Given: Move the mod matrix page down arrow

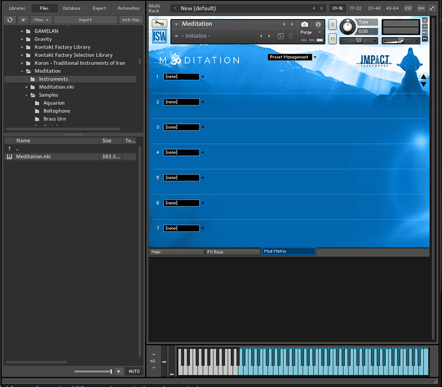Looking at the screenshot, I should (423, 84).
